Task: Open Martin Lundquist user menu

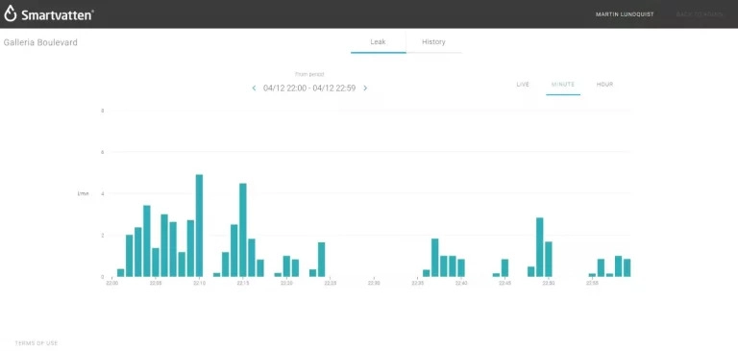Action: pos(625,14)
